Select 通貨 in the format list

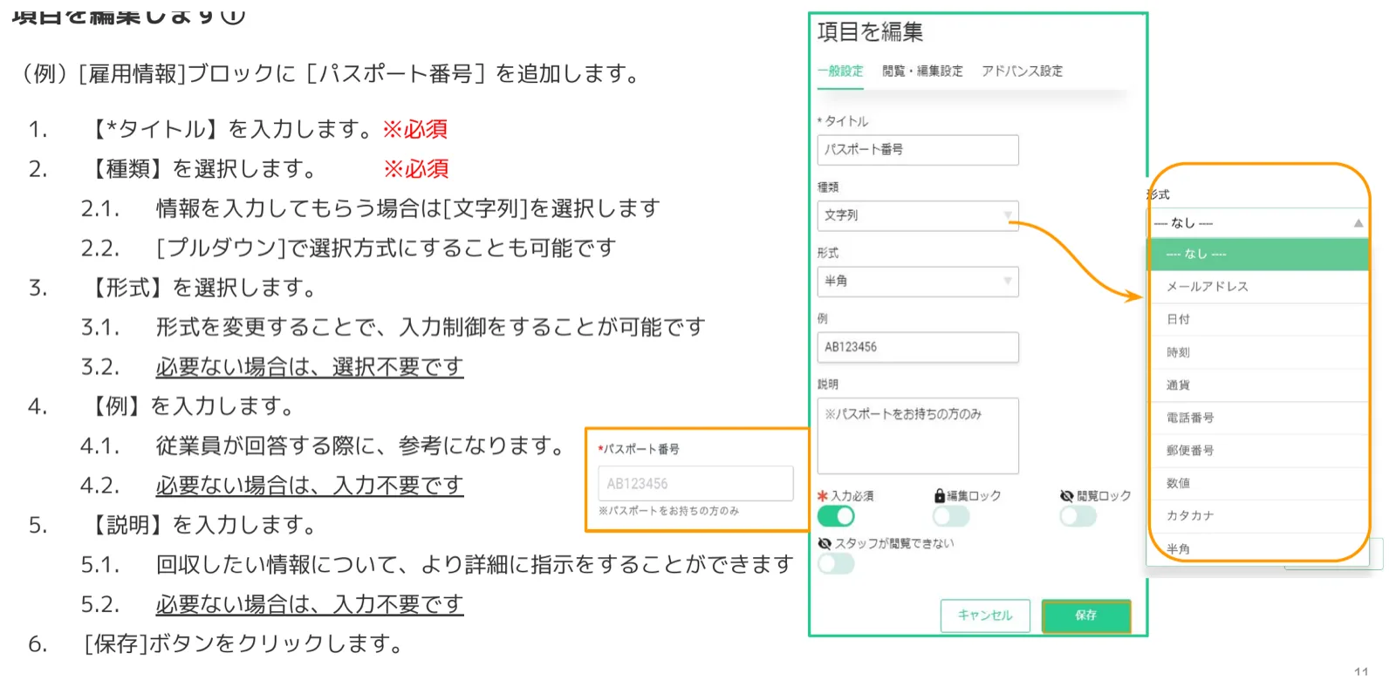coord(1257,384)
